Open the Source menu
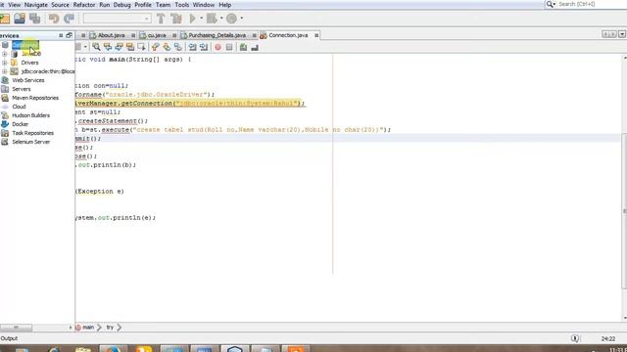Viewport: 627px width, 352px height. [60, 5]
